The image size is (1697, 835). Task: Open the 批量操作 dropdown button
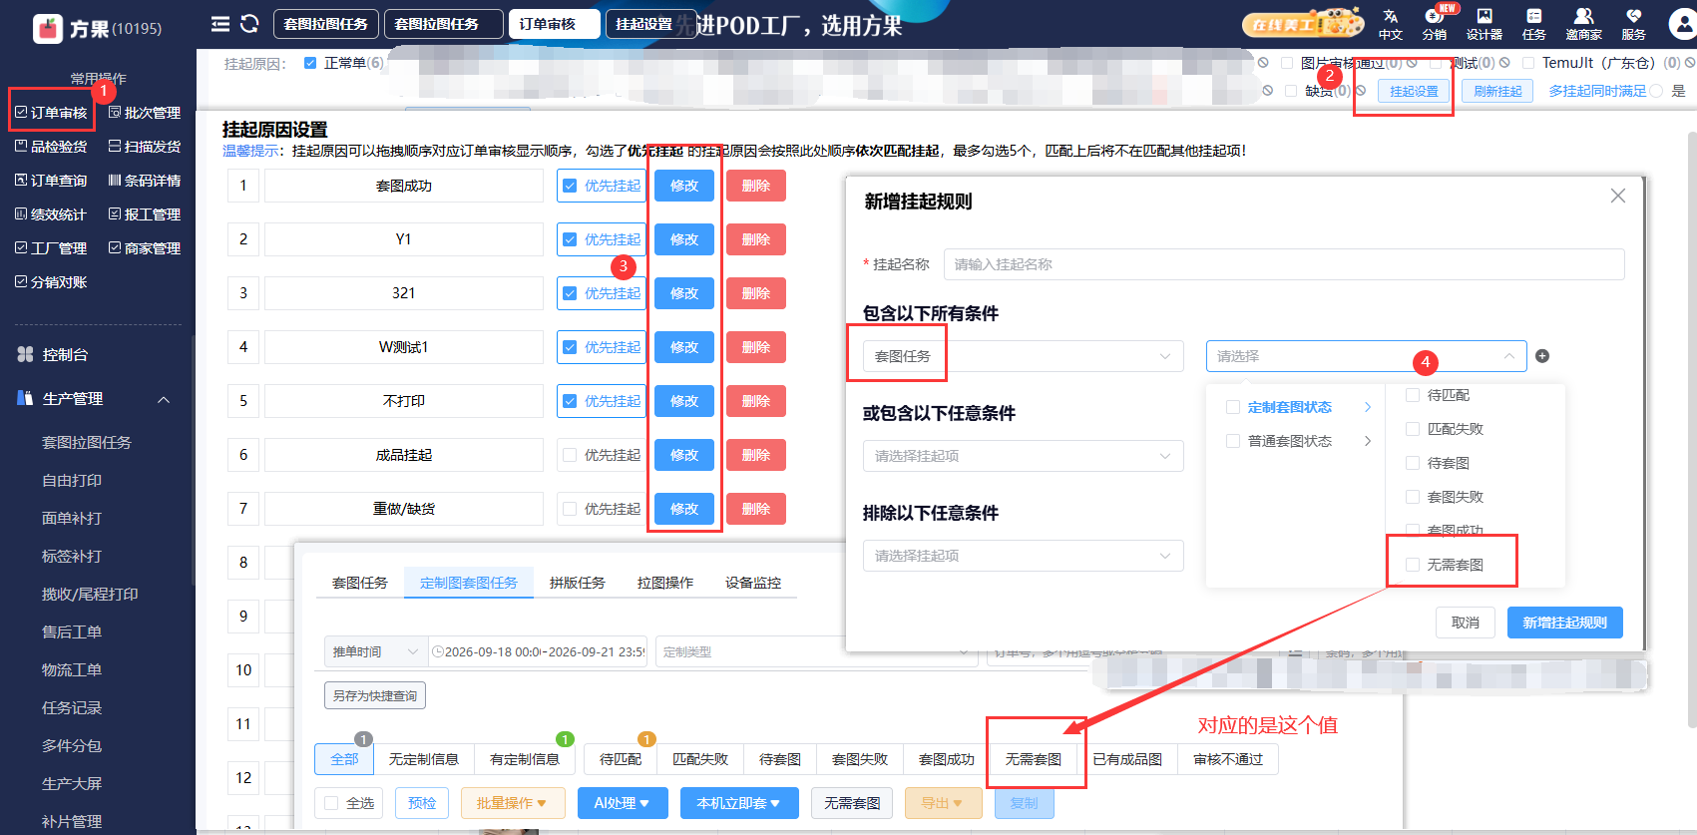(x=513, y=803)
